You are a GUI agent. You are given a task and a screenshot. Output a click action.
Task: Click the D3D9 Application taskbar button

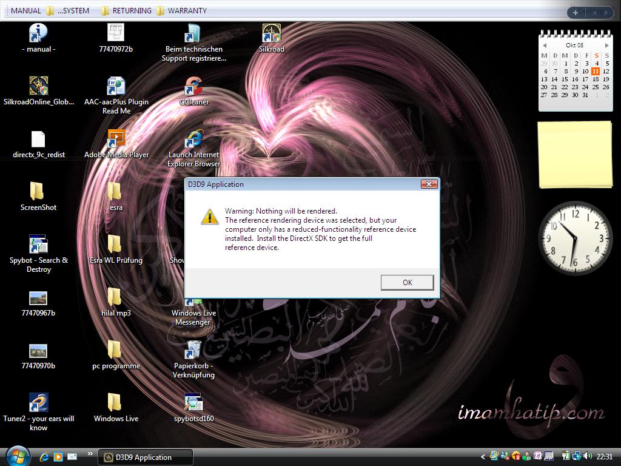point(146,458)
